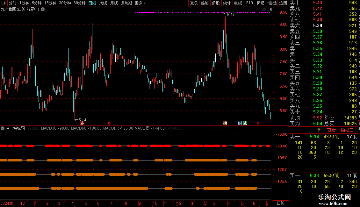Screen dimensions: 360x207
Task: Select the 日线 daily chart tab
Action: pyautogui.click(x=92, y=3)
